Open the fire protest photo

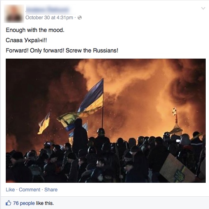(106, 120)
